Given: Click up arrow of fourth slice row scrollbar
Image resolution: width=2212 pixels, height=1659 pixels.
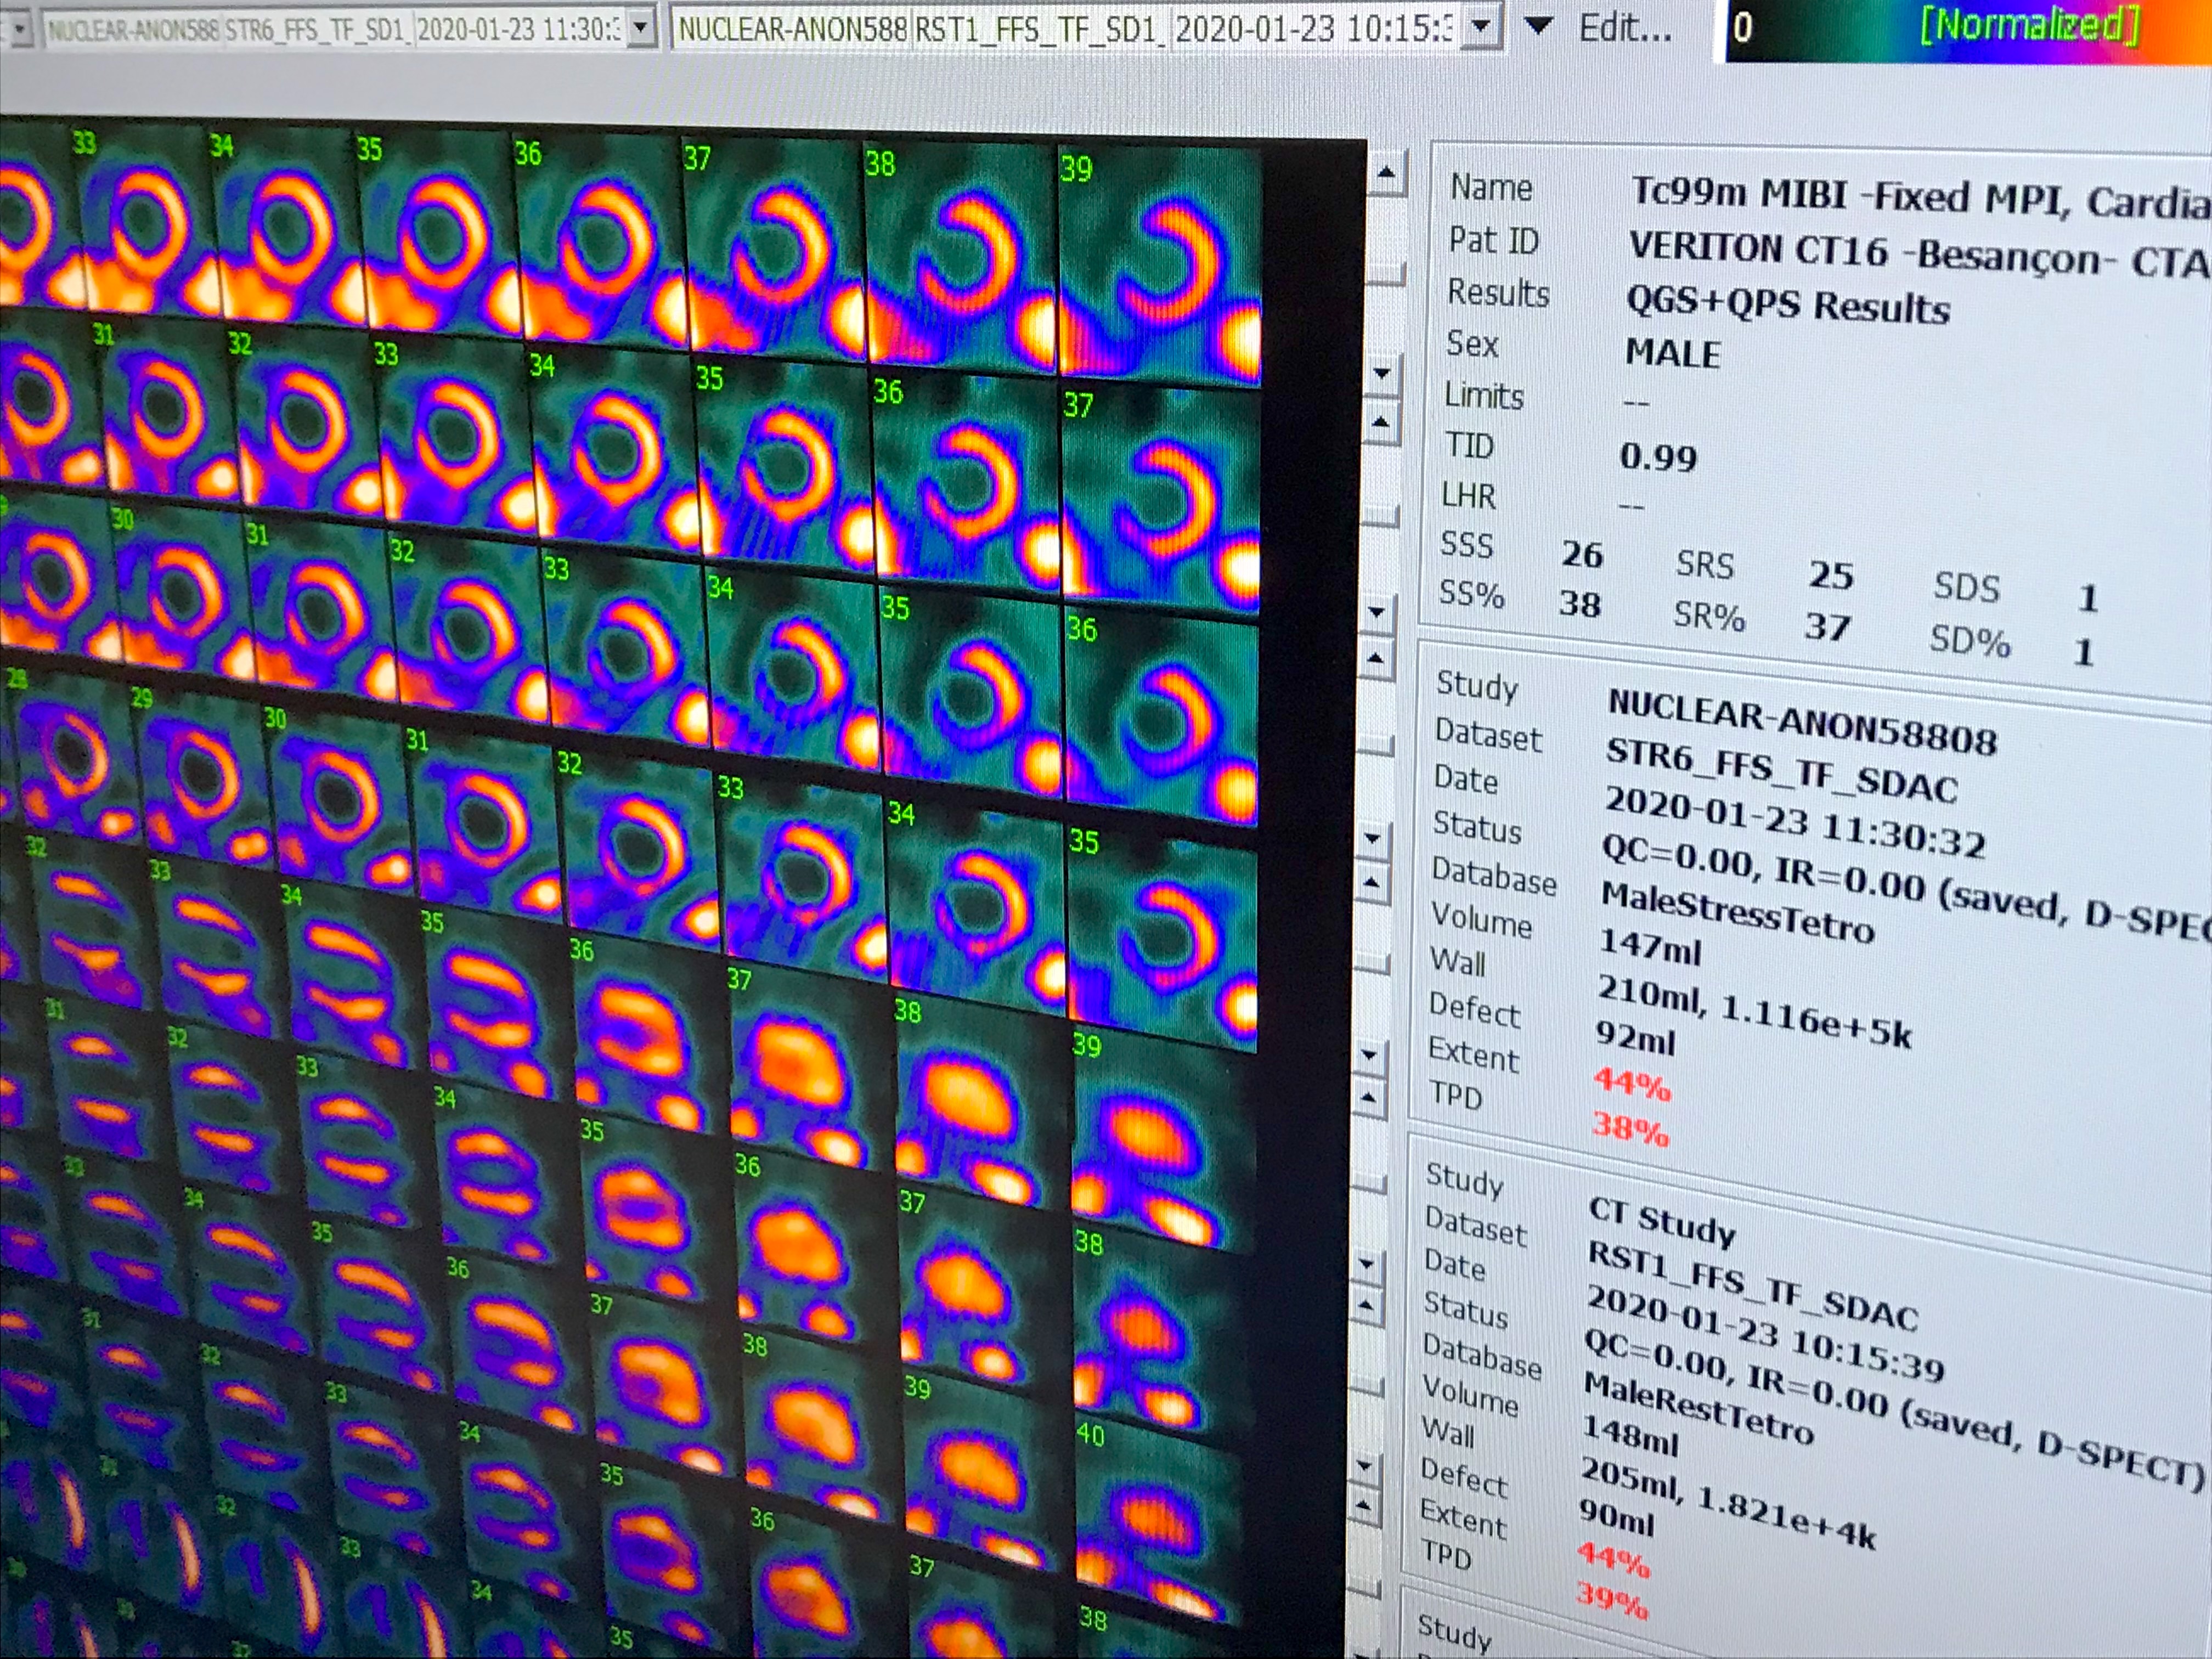Looking at the screenshot, I should [x=1371, y=884].
